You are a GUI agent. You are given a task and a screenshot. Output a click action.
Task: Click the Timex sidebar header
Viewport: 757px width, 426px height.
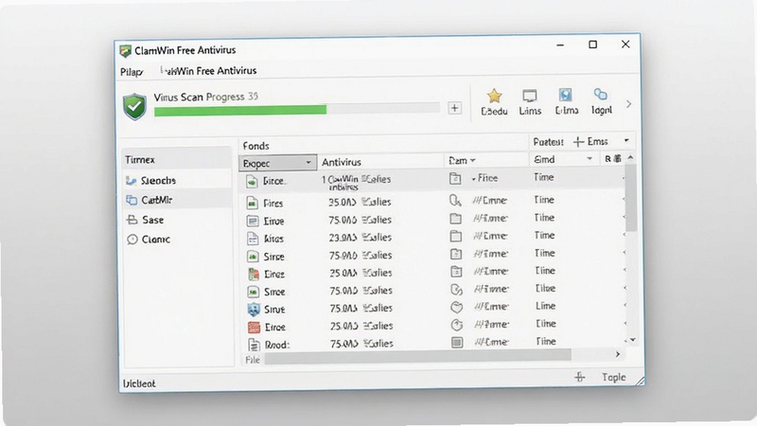pos(140,160)
